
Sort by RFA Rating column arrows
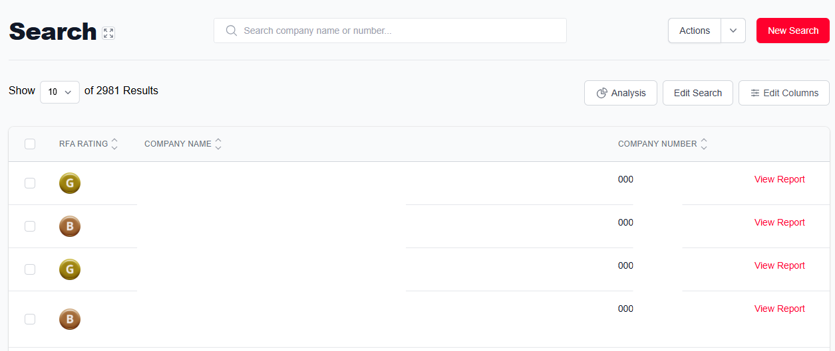[114, 144]
